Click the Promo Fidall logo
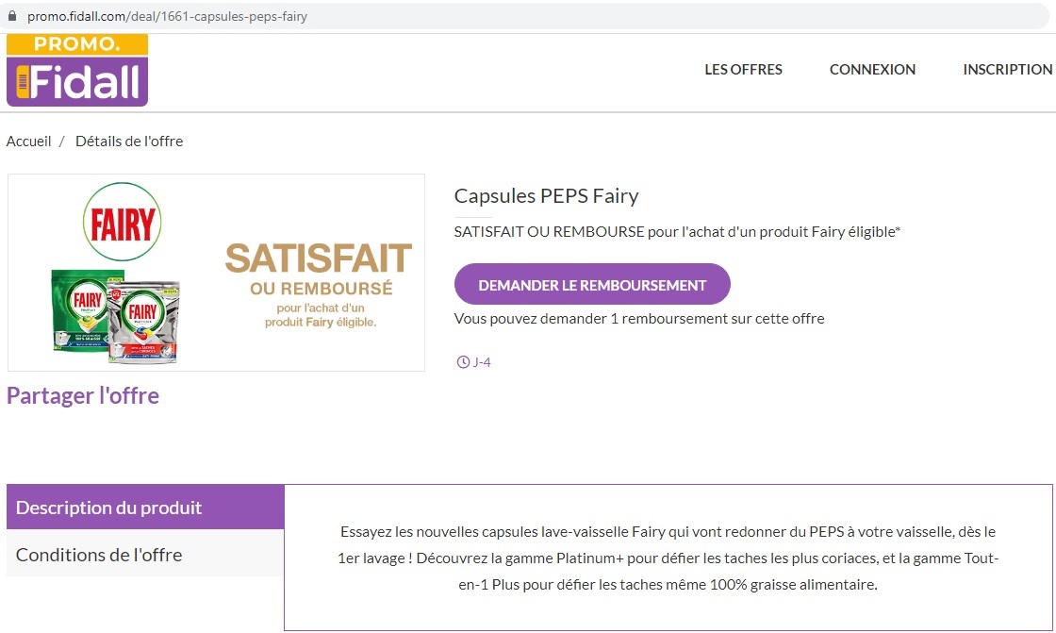This screenshot has height=633, width=1056. pos(77,71)
